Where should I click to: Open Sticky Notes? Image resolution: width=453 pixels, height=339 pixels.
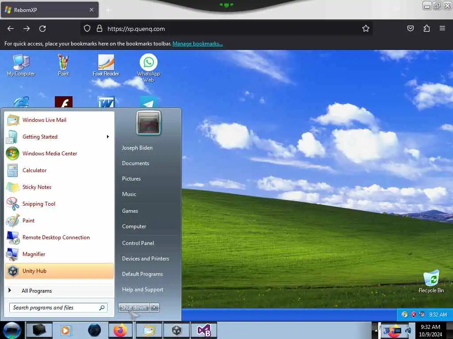59,187
